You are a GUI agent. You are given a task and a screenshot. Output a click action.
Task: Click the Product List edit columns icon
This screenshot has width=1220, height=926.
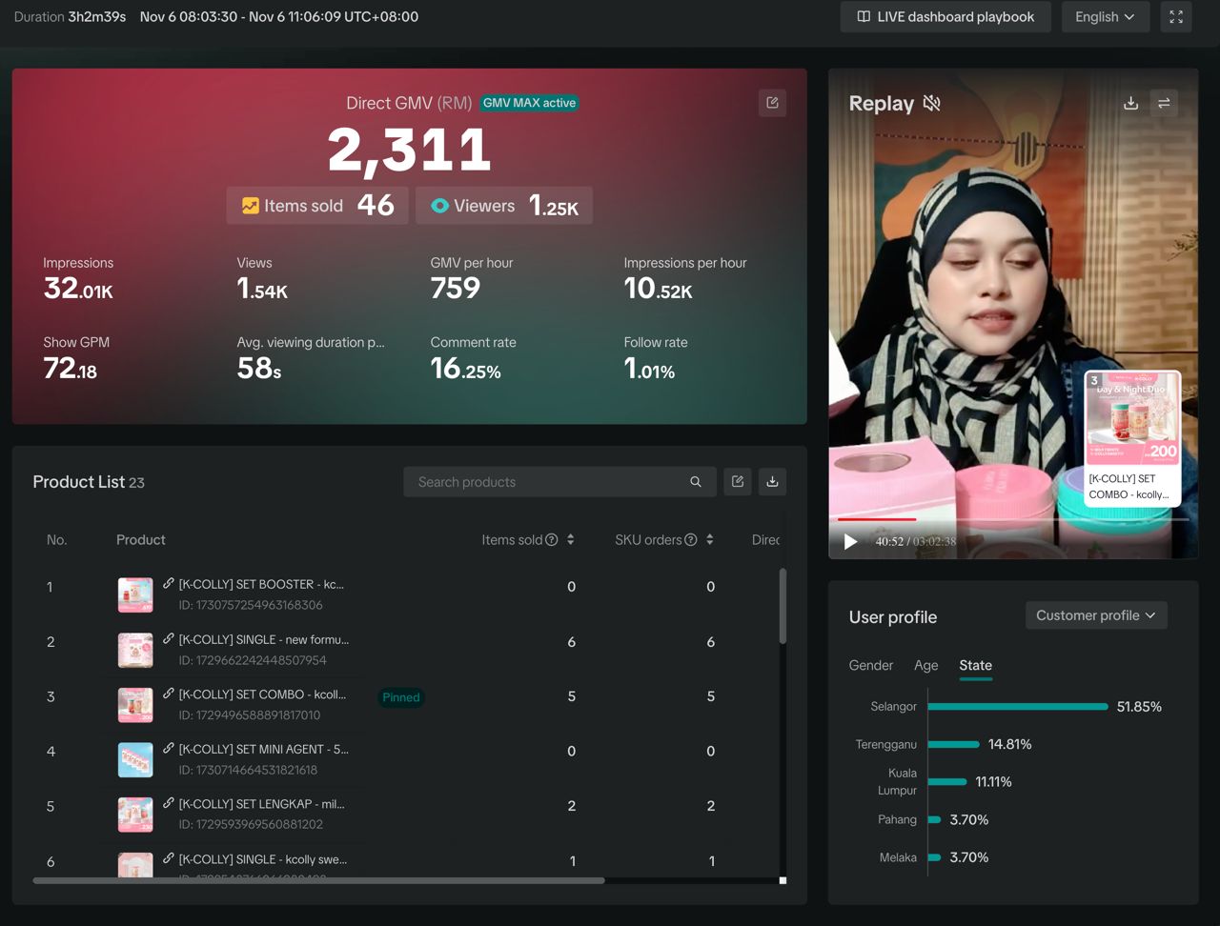738,482
